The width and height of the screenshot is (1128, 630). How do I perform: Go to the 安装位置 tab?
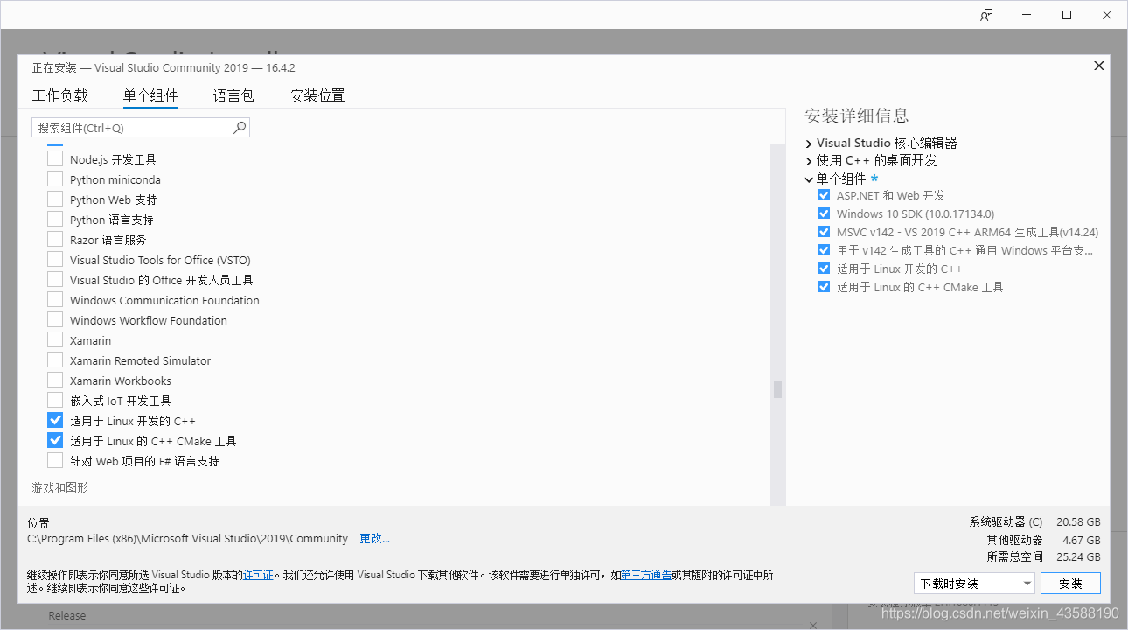coord(317,95)
